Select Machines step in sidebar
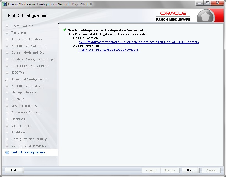Screen dimensions: 226x177 click(x=18, y=119)
